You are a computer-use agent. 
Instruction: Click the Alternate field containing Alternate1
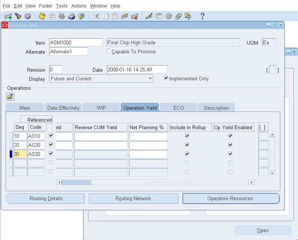pyautogui.click(x=68, y=51)
